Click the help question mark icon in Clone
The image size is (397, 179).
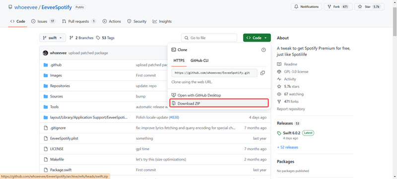(x=264, y=50)
